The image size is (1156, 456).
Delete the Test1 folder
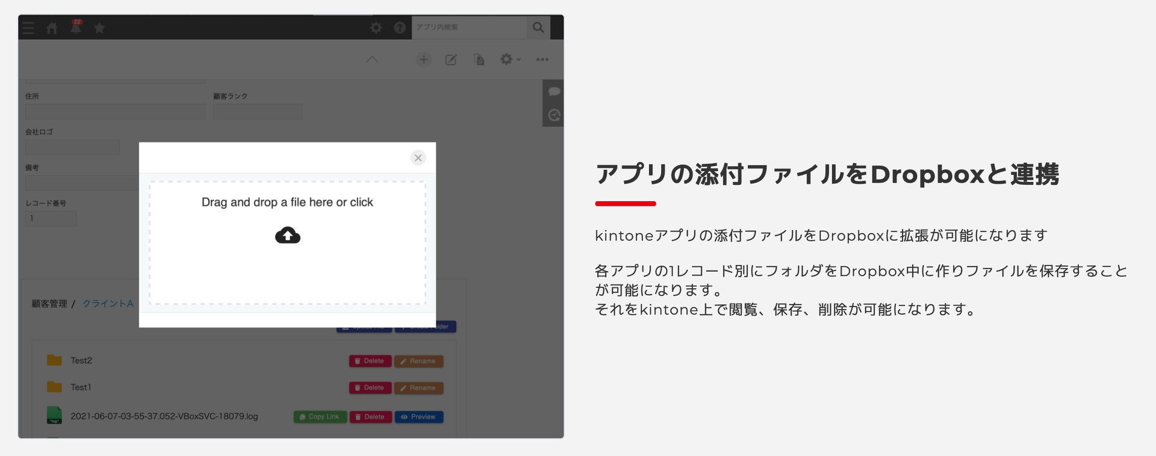(370, 387)
